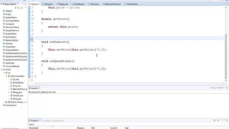Collapse the (default package) node
This screenshot has height=129, width=229.
pos(6,76)
